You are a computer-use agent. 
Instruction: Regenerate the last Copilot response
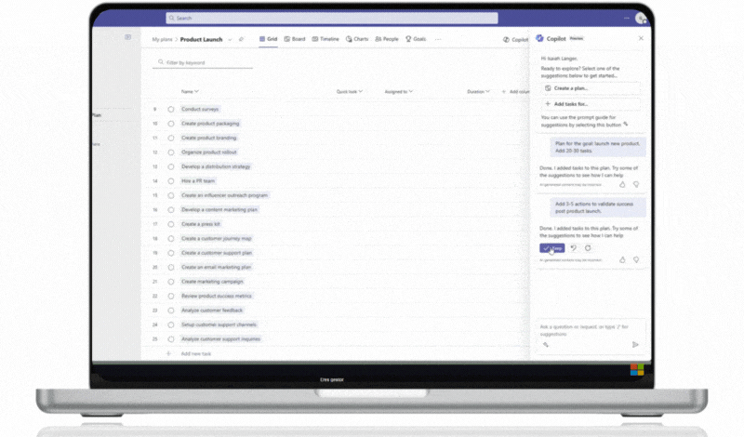point(588,248)
